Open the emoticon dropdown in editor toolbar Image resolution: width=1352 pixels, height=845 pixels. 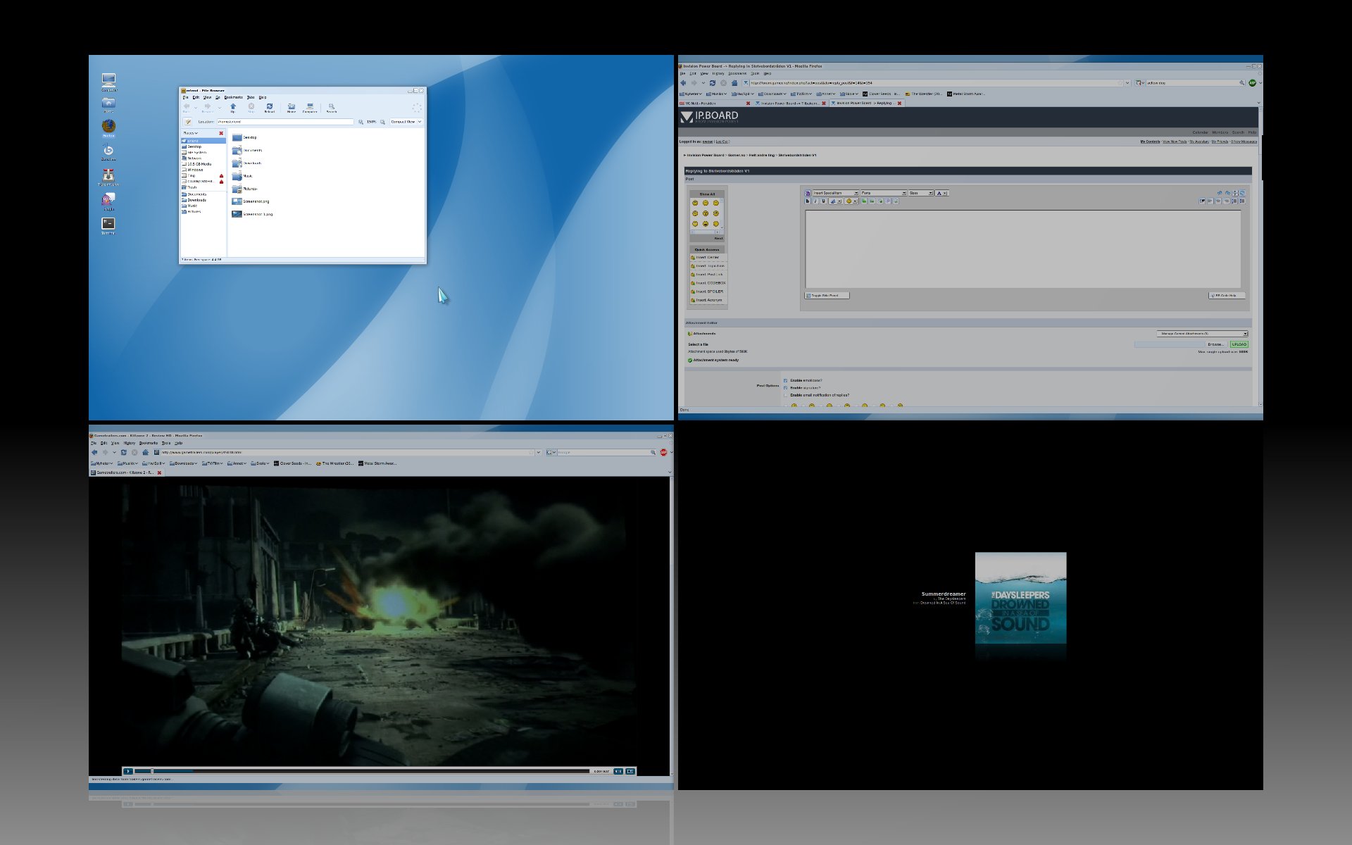point(851,201)
